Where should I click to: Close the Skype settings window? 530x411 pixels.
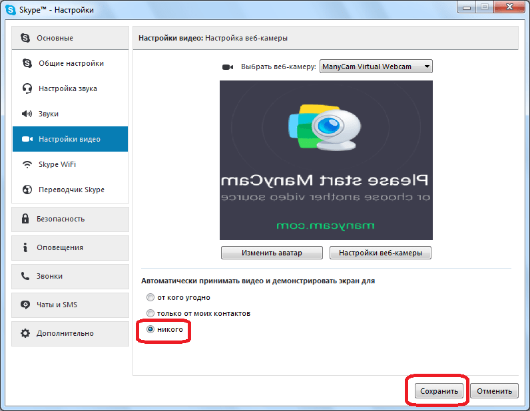tap(509, 7)
